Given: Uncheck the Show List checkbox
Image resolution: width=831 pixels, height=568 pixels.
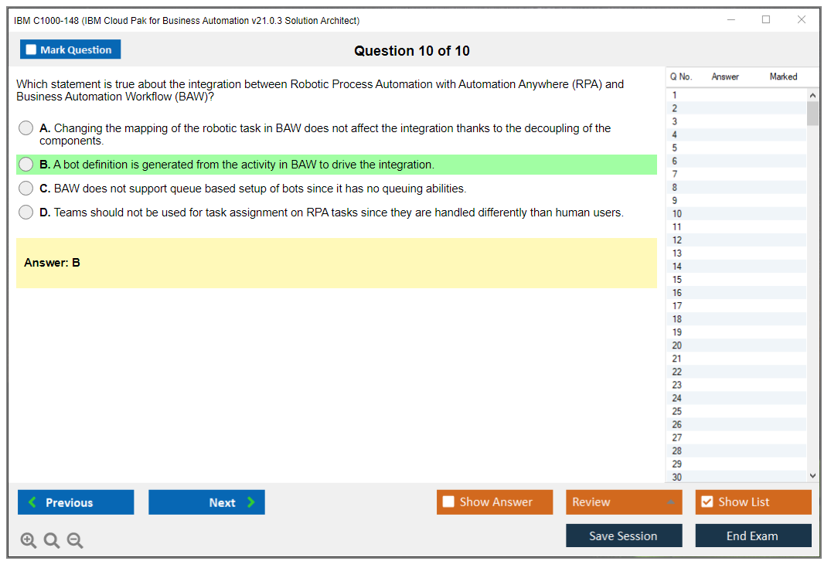Looking at the screenshot, I should (x=707, y=502).
